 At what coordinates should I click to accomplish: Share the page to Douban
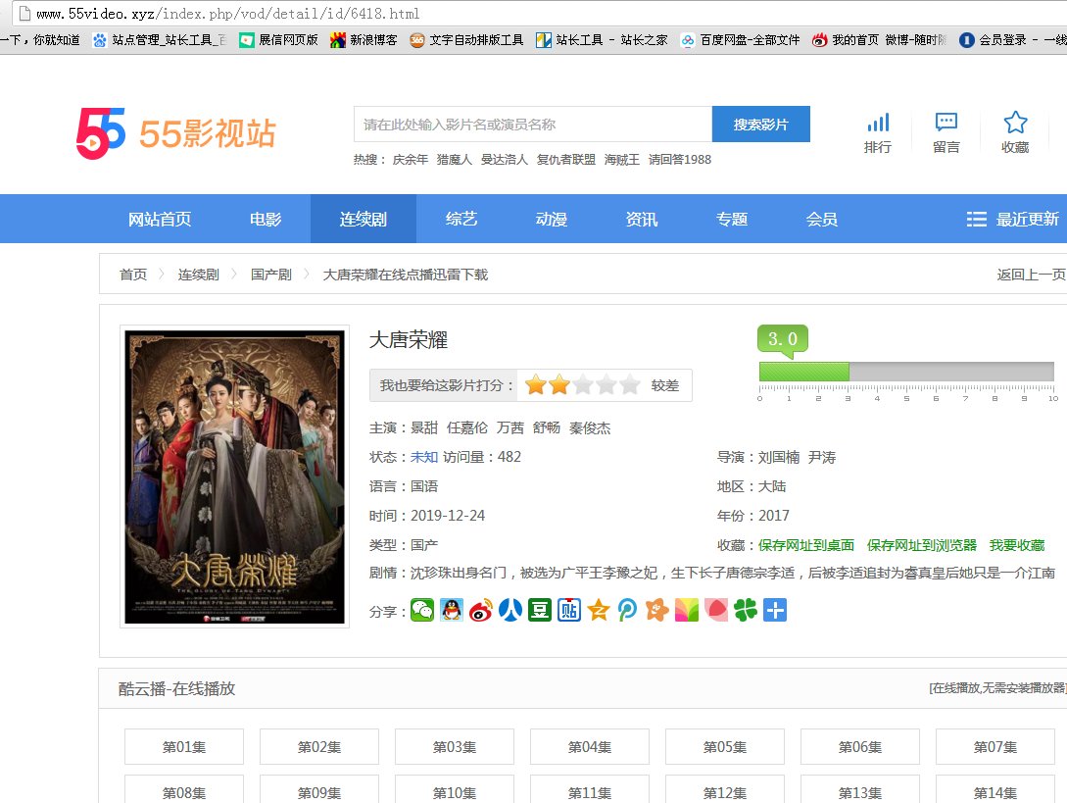click(539, 610)
